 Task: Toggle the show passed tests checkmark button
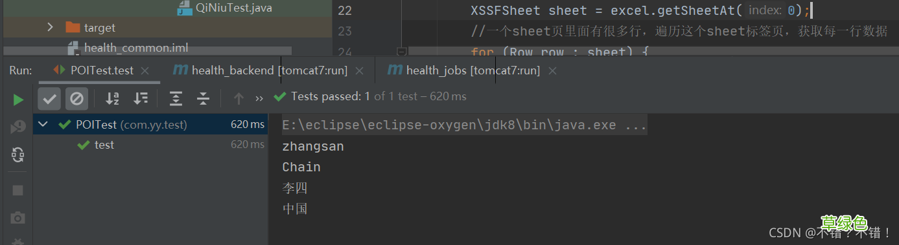pos(50,98)
